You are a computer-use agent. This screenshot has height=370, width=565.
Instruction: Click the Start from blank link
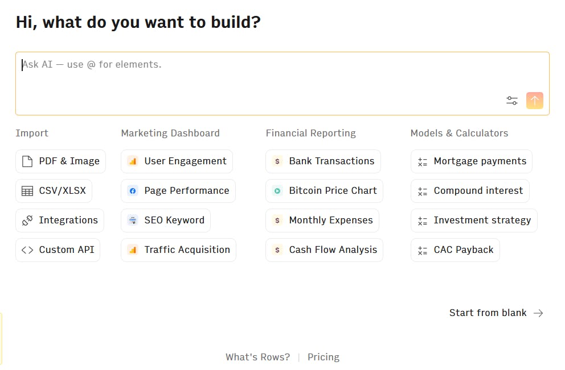(x=496, y=313)
